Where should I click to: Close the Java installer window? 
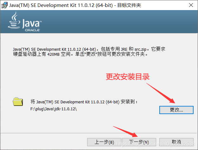coord(191,5)
